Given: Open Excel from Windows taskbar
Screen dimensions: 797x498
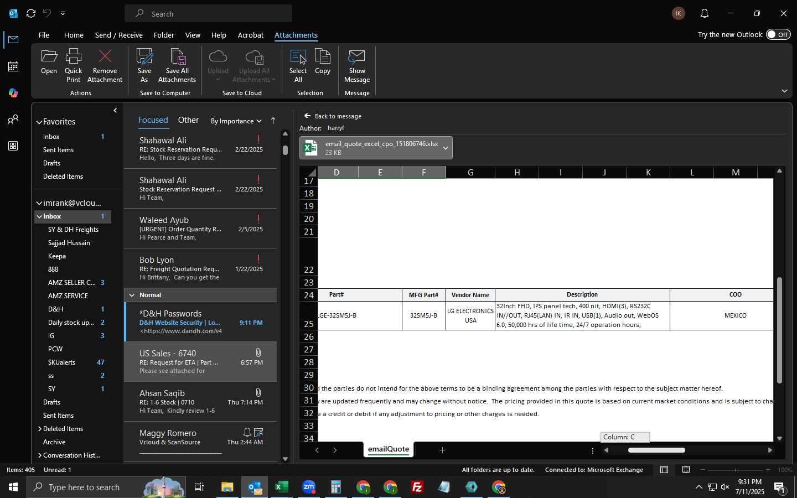Looking at the screenshot, I should tap(281, 487).
